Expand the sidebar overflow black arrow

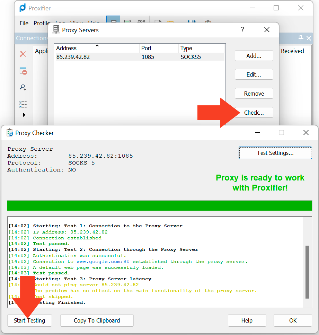pos(24,115)
